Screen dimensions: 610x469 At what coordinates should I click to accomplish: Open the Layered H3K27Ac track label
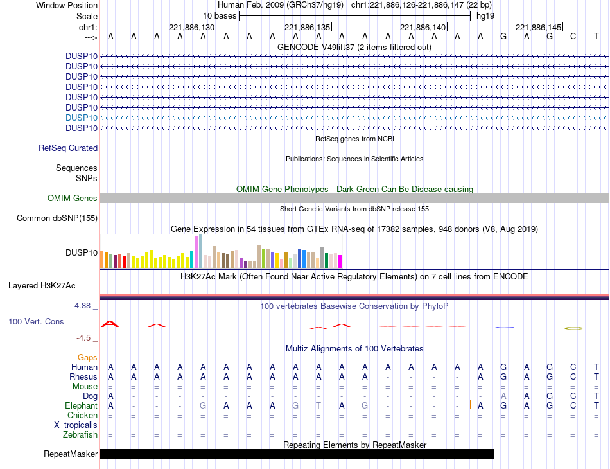(42, 286)
